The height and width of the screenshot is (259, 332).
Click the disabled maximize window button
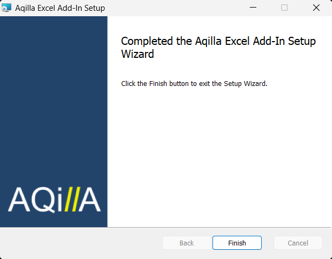284,8
